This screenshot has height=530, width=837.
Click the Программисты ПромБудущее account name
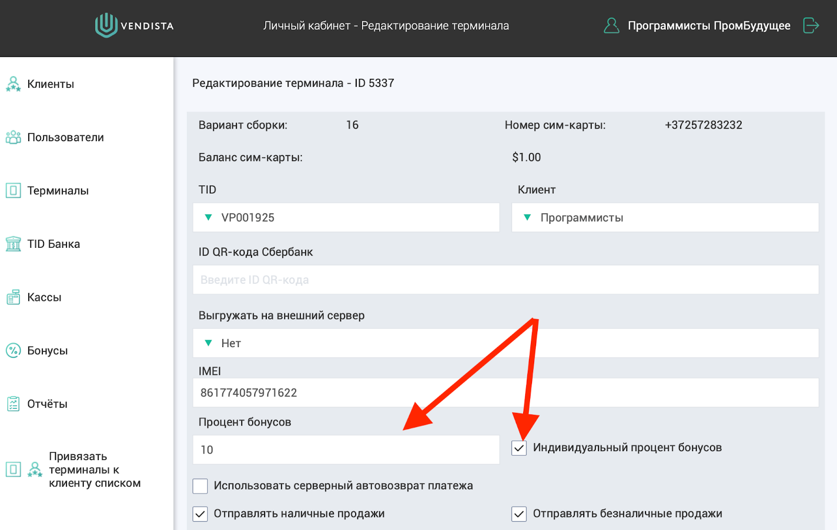[x=709, y=26]
